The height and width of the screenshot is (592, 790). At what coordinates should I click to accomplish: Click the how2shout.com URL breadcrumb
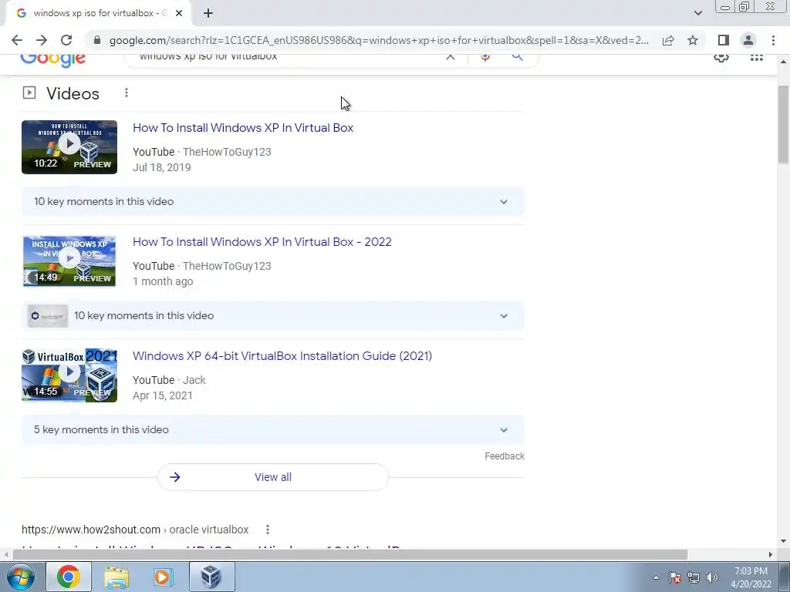coord(135,530)
